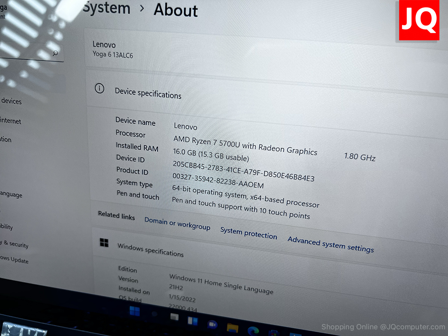Open Personalization in the sidebar
Viewport: 448px width, 336px height.
6,139
